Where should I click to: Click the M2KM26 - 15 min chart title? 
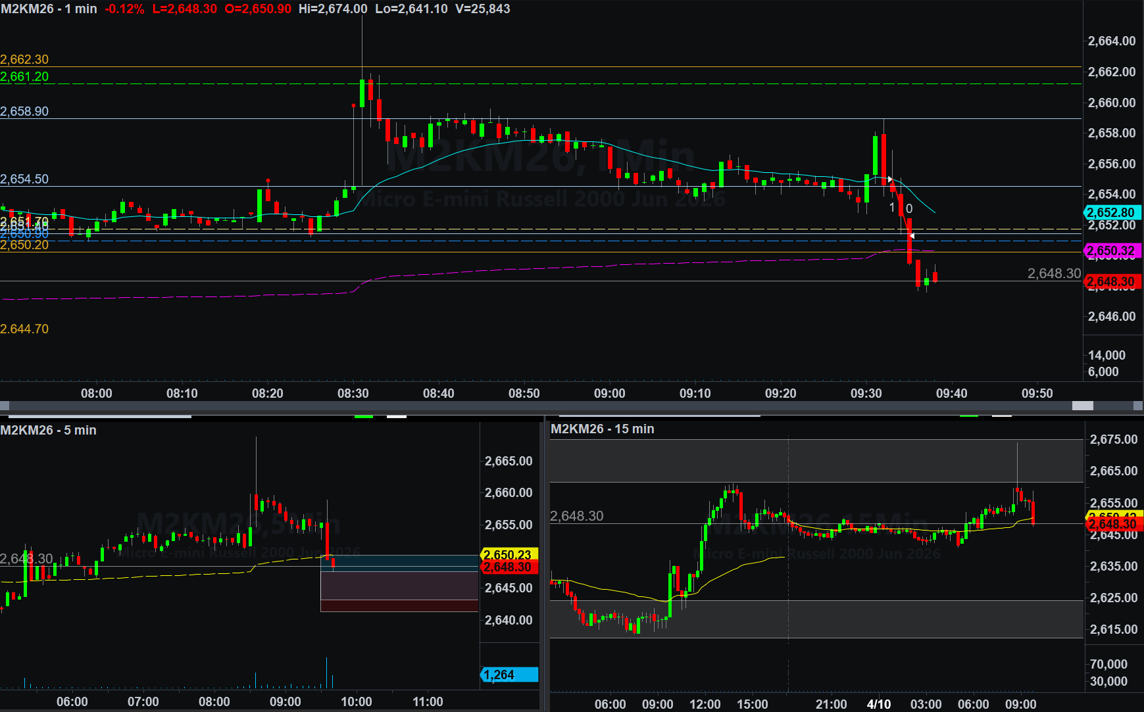pyautogui.click(x=602, y=429)
